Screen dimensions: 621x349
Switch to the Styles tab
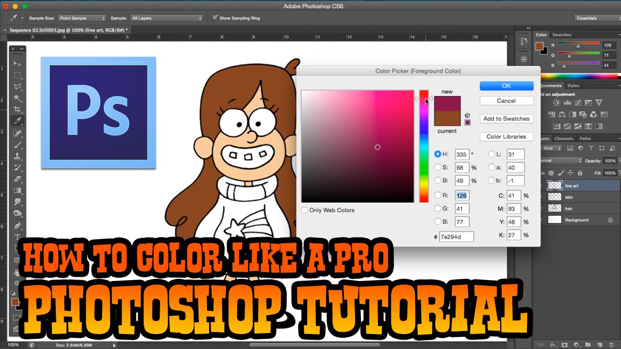(573, 86)
